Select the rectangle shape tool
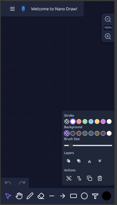This screenshot has width=117, height=205. (73, 196)
